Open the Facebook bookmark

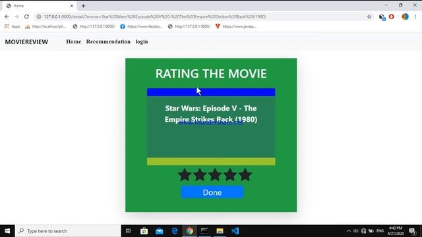pos(141,26)
